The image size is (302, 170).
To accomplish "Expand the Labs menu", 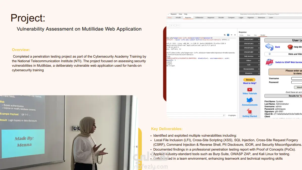I will (x=250, y=65).
